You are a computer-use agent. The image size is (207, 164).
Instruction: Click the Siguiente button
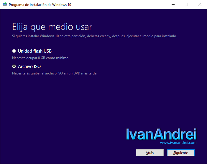click(x=180, y=153)
